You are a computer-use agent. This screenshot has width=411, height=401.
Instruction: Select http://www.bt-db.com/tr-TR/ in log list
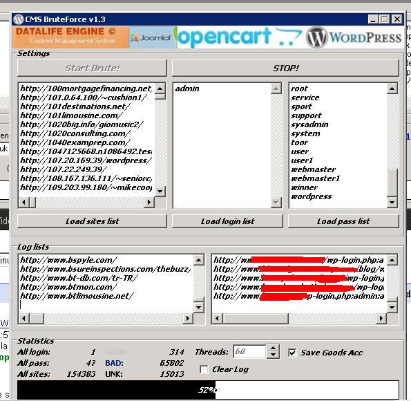click(x=79, y=278)
